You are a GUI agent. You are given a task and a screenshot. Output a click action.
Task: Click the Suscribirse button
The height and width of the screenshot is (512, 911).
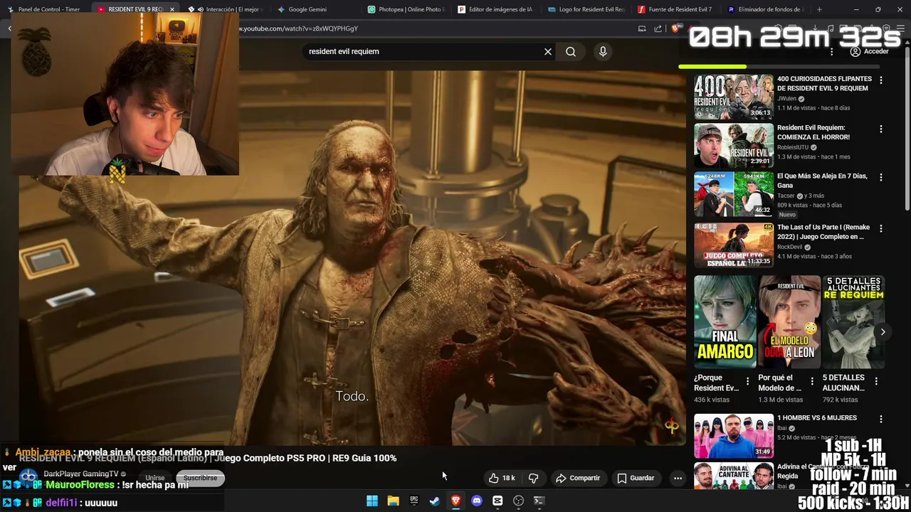200,478
